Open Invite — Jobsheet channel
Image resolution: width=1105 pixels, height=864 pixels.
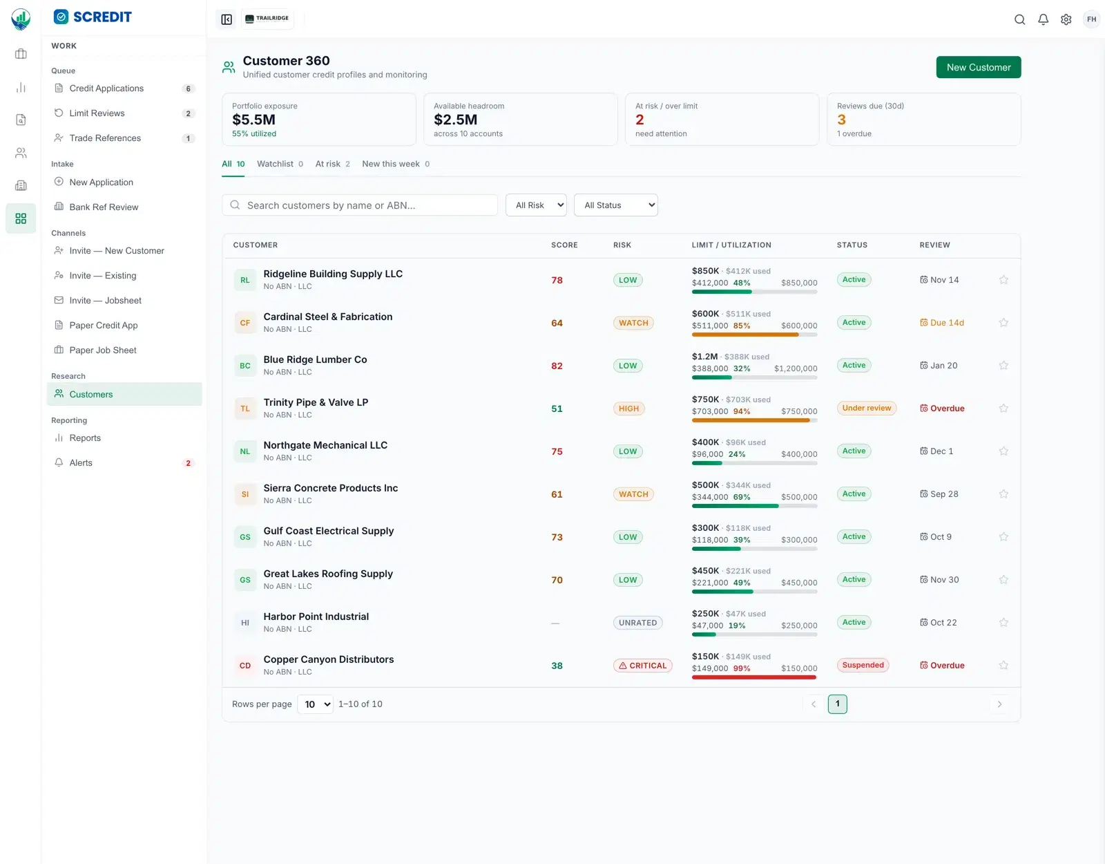(x=124, y=301)
